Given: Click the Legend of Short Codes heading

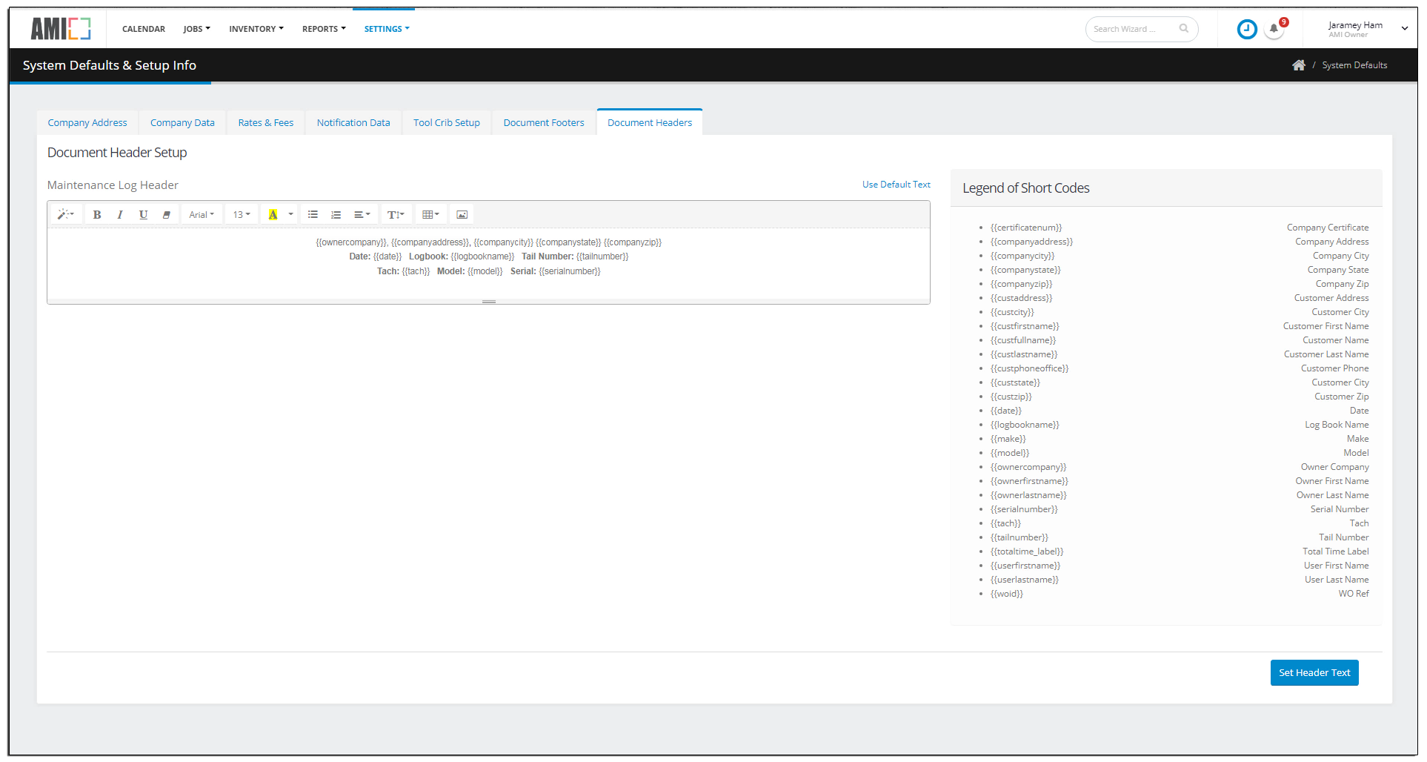Looking at the screenshot, I should point(1026,188).
